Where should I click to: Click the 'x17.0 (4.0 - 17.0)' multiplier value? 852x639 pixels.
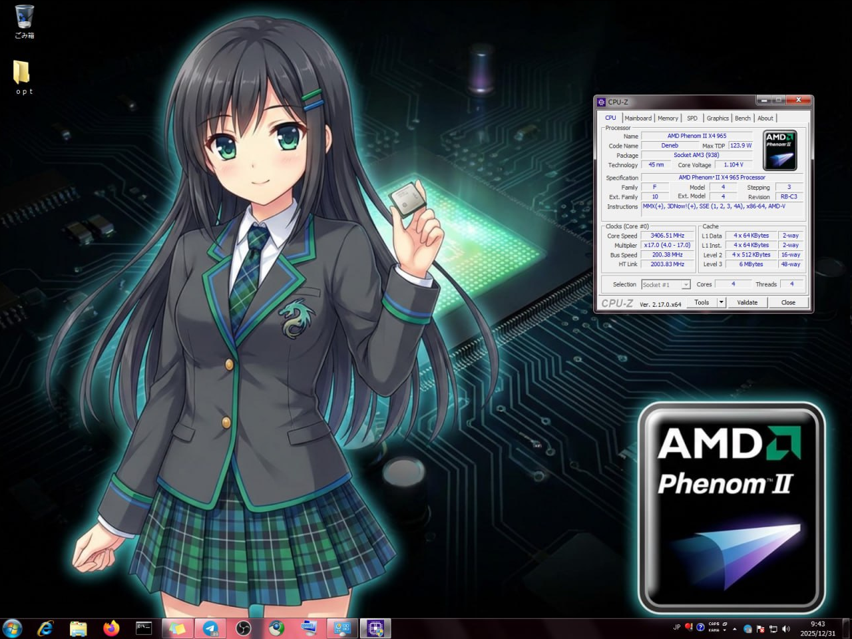click(x=668, y=245)
